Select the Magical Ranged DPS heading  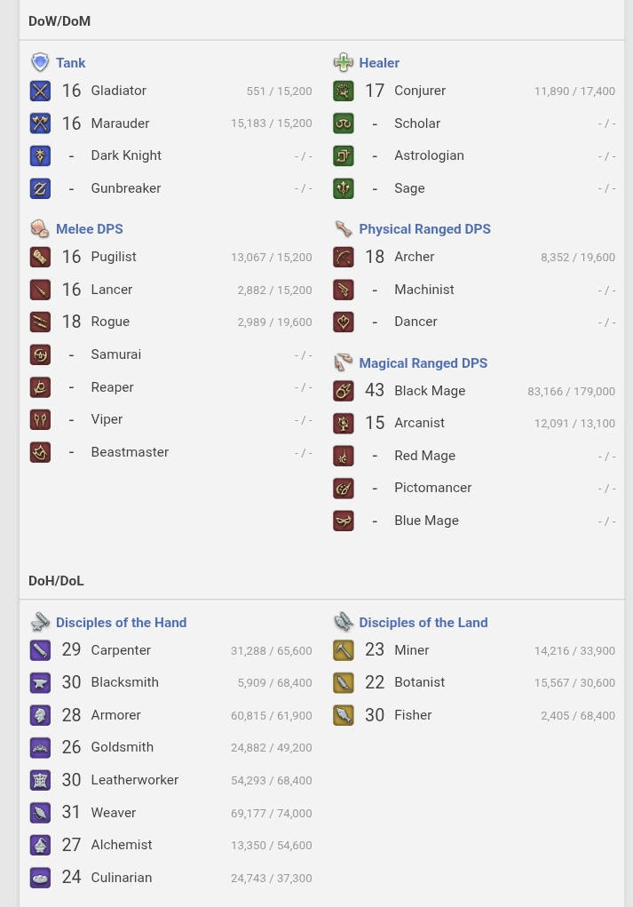click(x=423, y=363)
